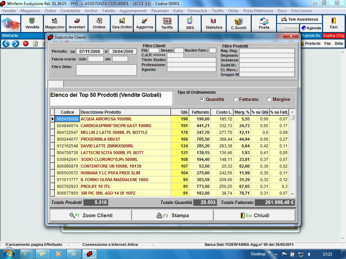Open the Contabilità menu
Viewport: 346px width, 259px height.
click(70, 11)
